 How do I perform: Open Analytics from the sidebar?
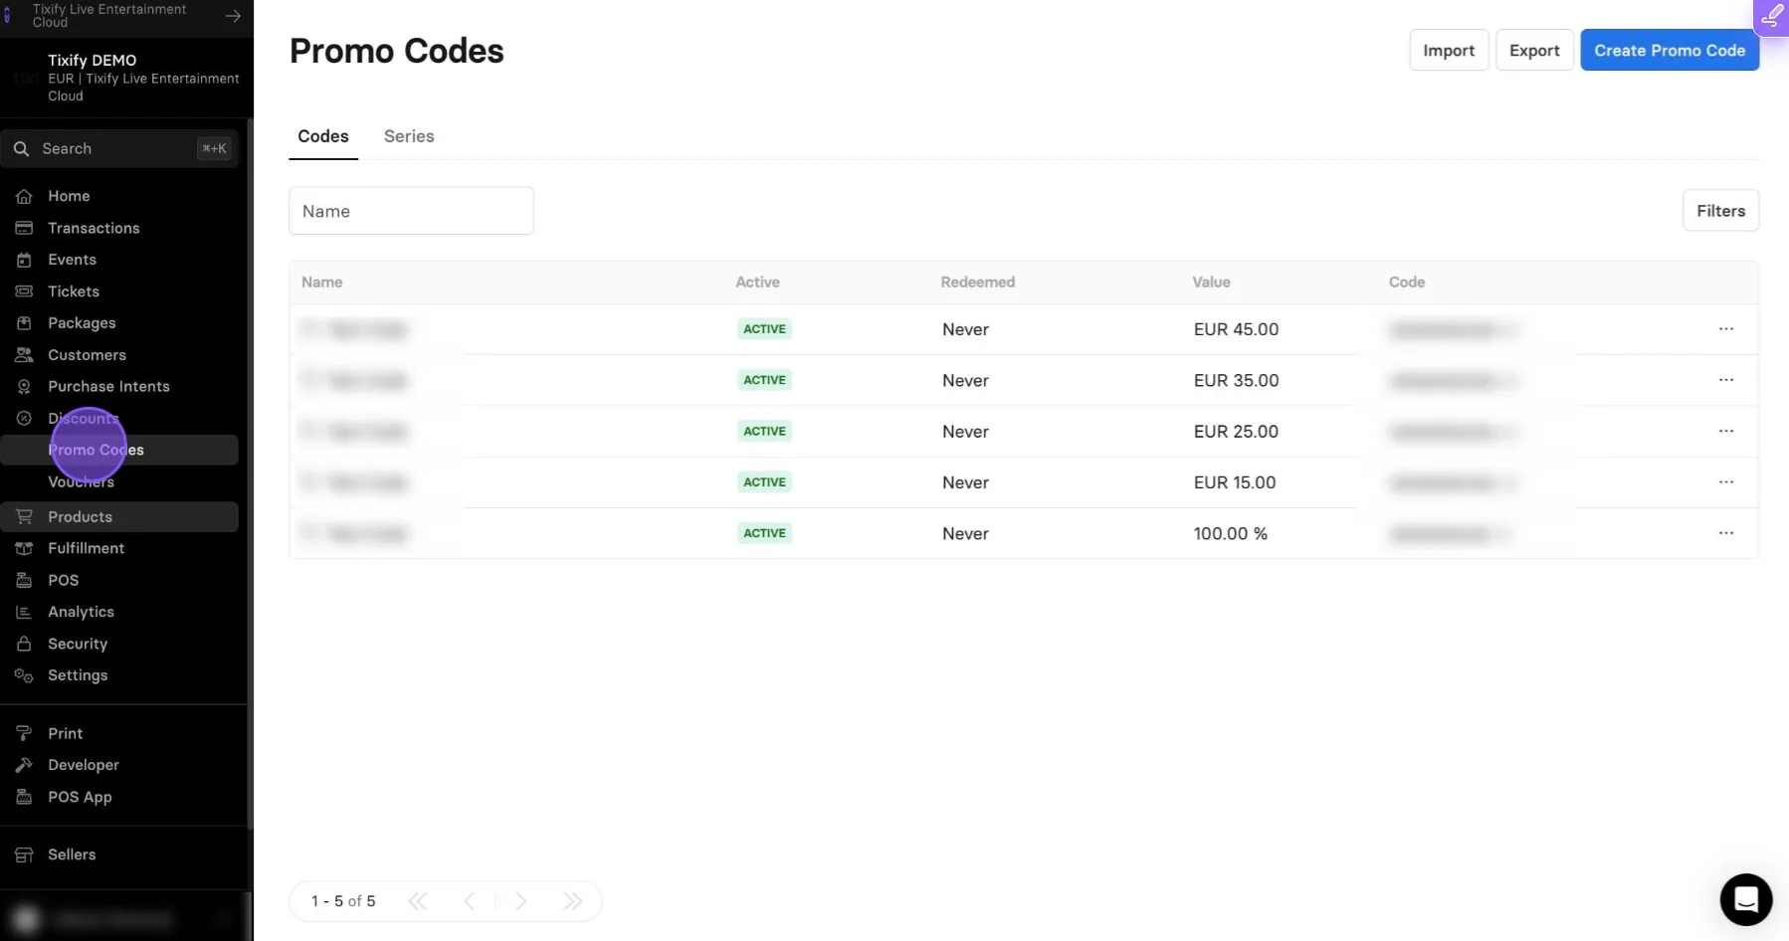119,612
